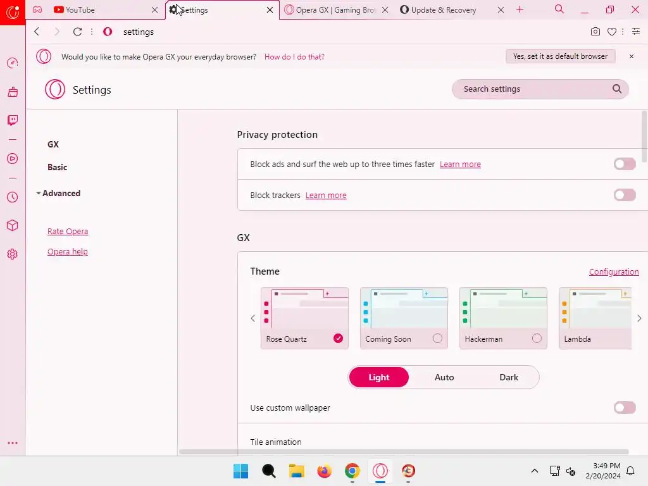Image resolution: width=648 pixels, height=486 pixels.
Task: Close the YouTube tab
Action: click(x=154, y=9)
